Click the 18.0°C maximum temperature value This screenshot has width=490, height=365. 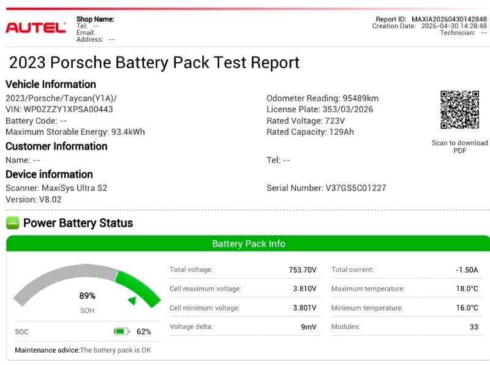467,288
